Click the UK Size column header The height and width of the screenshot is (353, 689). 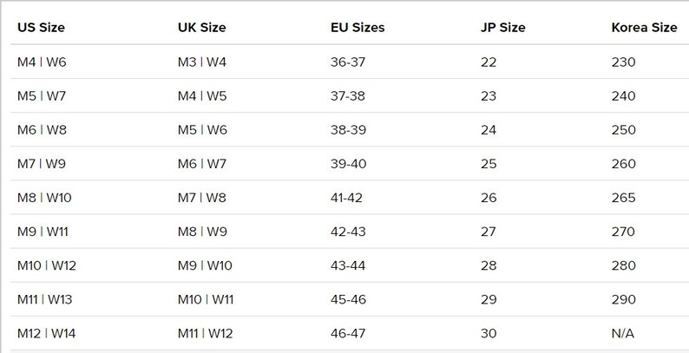[201, 28]
